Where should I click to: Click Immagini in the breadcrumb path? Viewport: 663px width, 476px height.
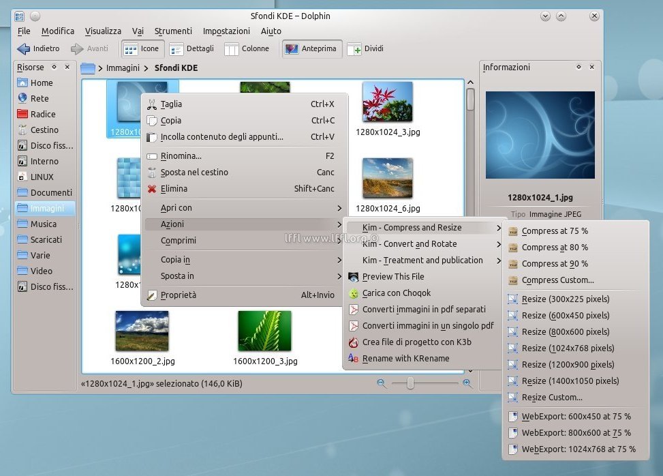pyautogui.click(x=123, y=68)
